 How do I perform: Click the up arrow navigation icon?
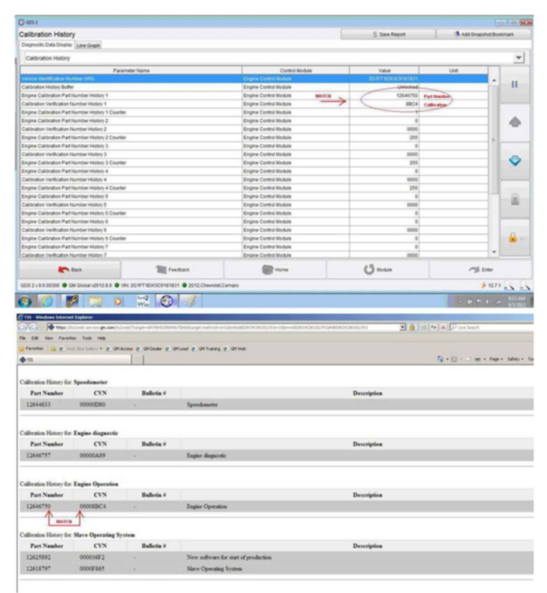tap(515, 123)
